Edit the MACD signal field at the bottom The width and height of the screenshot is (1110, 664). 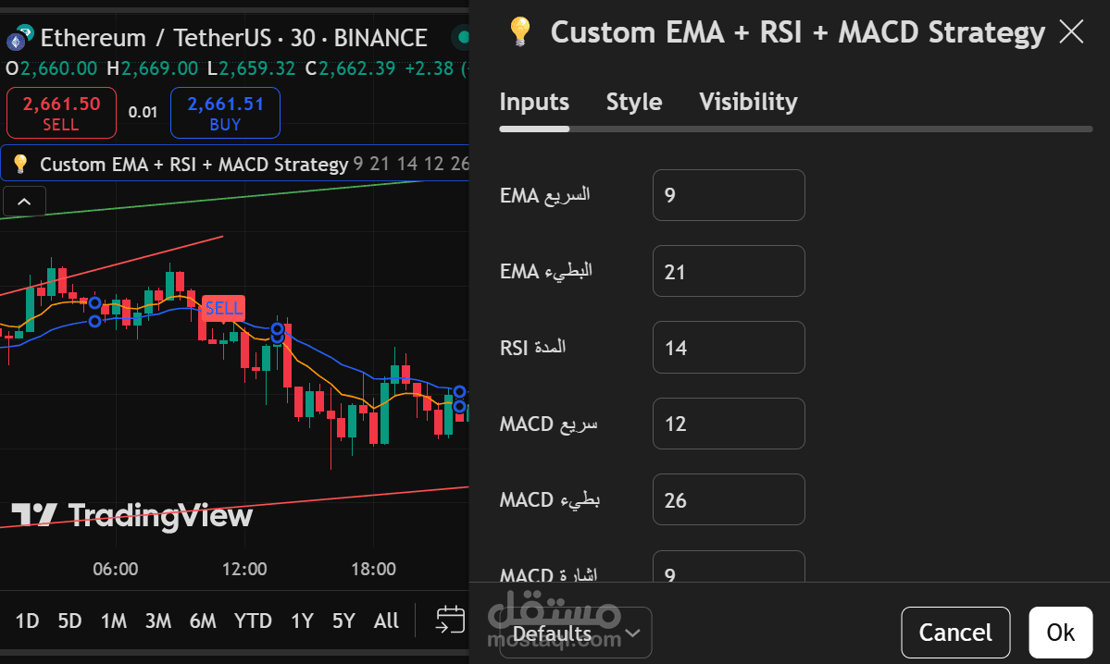coord(729,566)
